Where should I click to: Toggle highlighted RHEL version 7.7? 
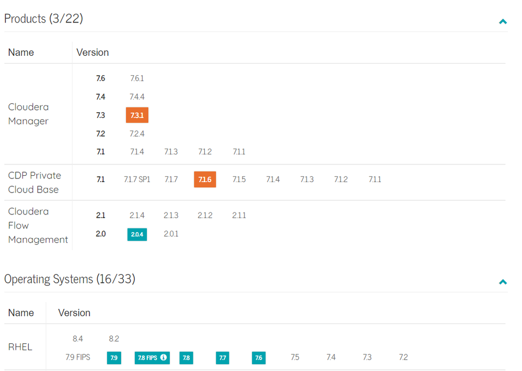[x=223, y=358]
